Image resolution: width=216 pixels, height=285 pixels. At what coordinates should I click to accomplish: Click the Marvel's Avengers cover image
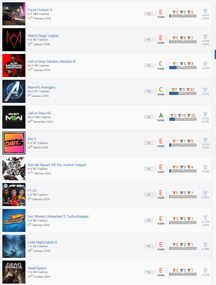(x=14, y=91)
